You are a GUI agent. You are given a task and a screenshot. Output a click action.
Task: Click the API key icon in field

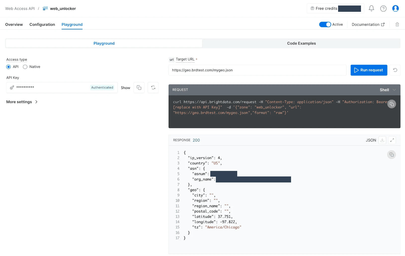click(x=12, y=88)
